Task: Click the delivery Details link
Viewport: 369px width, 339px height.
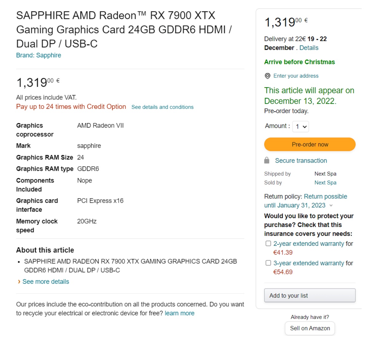Action: 309,48
